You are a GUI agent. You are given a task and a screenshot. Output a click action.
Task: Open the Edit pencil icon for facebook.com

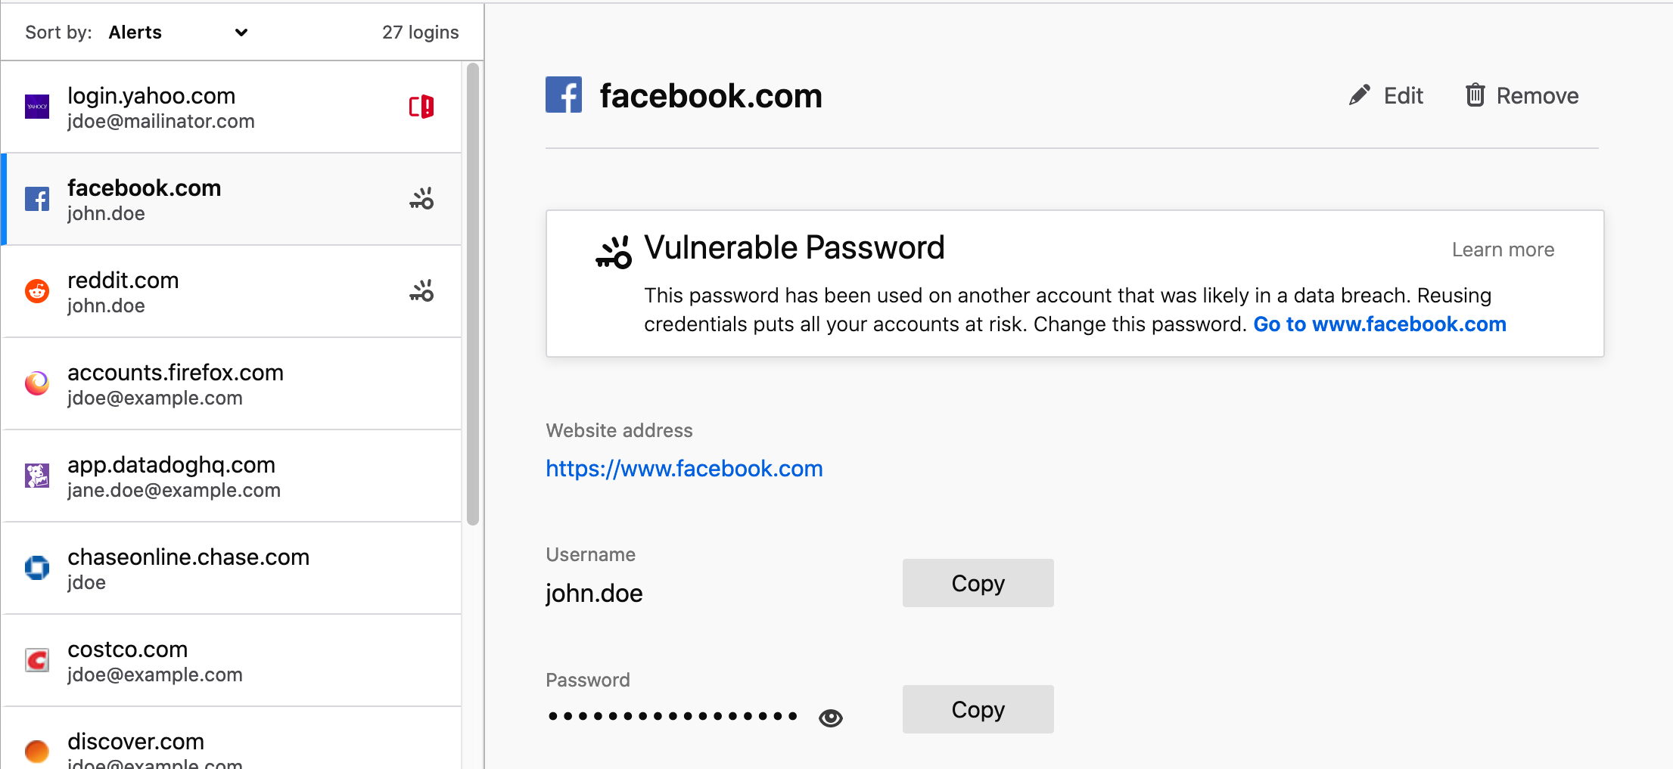[1358, 95]
